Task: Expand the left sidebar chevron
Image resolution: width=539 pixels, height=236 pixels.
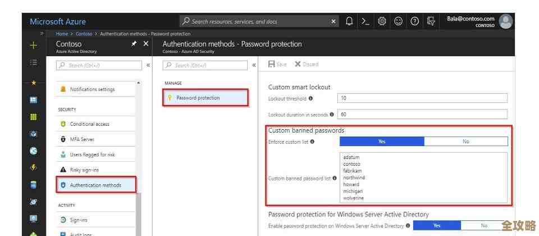Action: 42,34
